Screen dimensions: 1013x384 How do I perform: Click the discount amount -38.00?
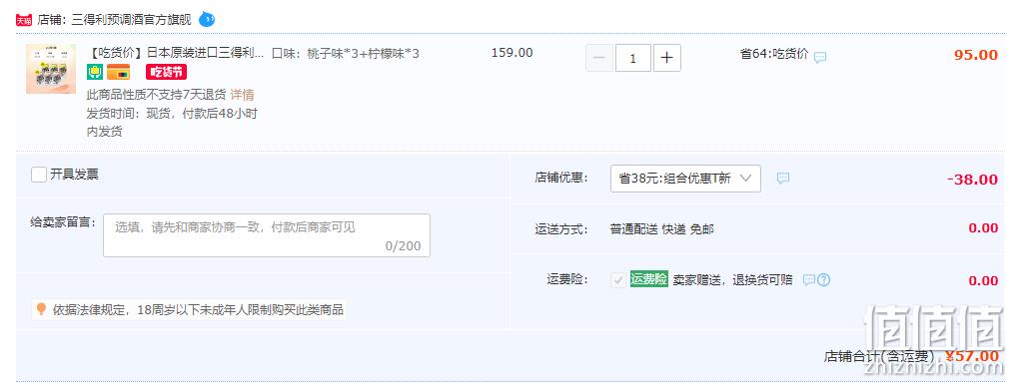[972, 180]
